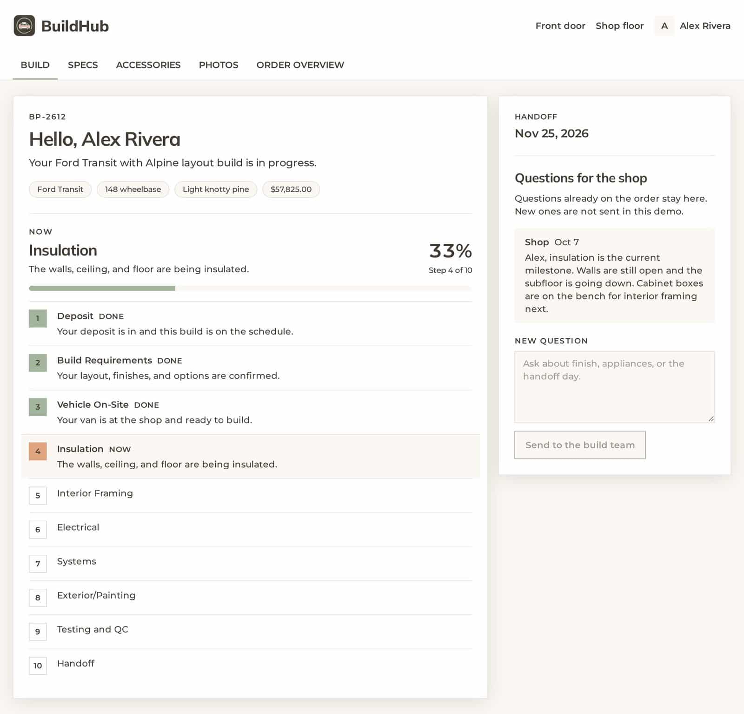Click the BuildHub brand name
This screenshot has width=744, height=714.
pyautogui.click(x=75, y=26)
